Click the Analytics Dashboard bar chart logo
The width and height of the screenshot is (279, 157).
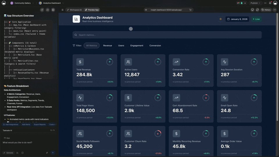[x=76, y=19]
